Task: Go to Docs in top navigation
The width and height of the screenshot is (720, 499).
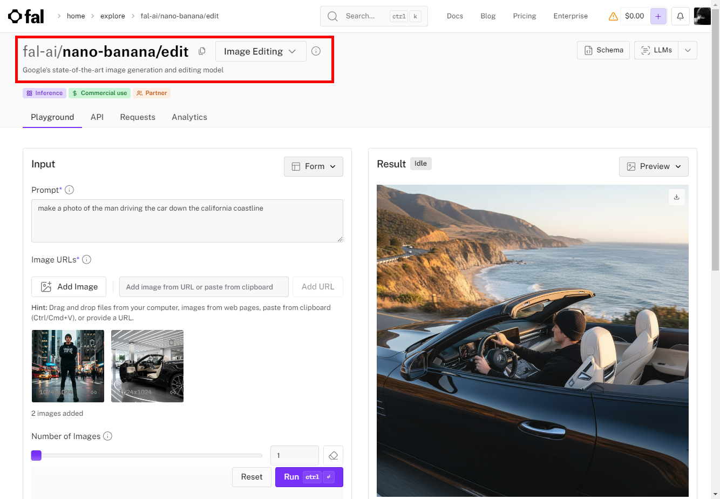Action: (455, 16)
